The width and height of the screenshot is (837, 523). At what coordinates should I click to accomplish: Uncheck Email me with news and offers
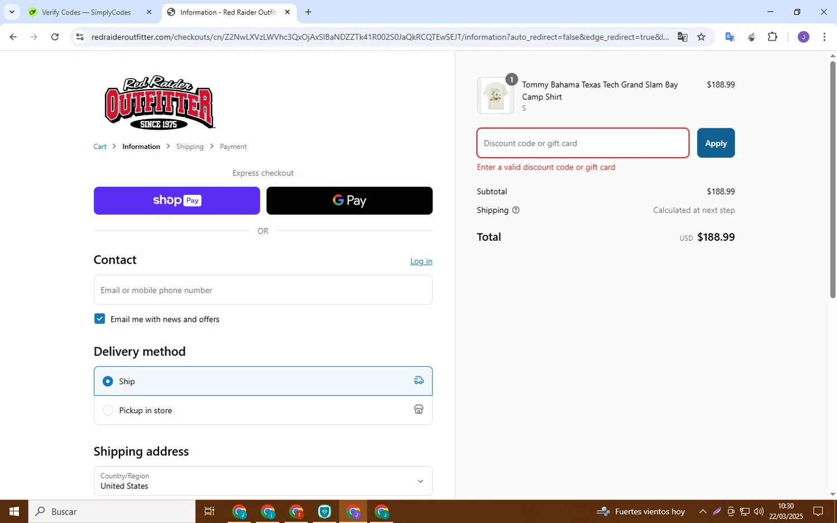click(x=99, y=319)
